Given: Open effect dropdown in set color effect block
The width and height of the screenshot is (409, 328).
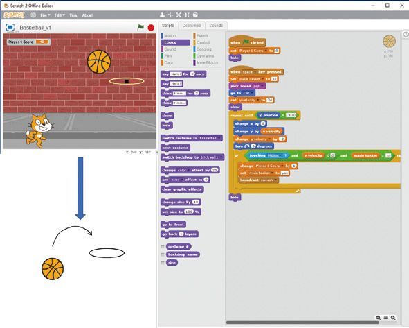Looking at the screenshot, I should pyautogui.click(x=181, y=180).
